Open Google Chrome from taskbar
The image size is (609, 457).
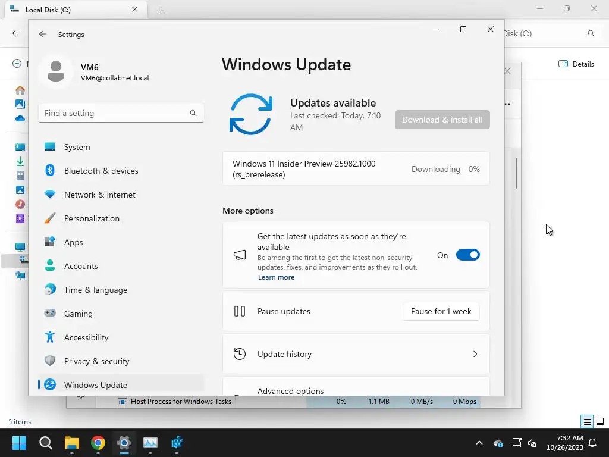click(98, 443)
